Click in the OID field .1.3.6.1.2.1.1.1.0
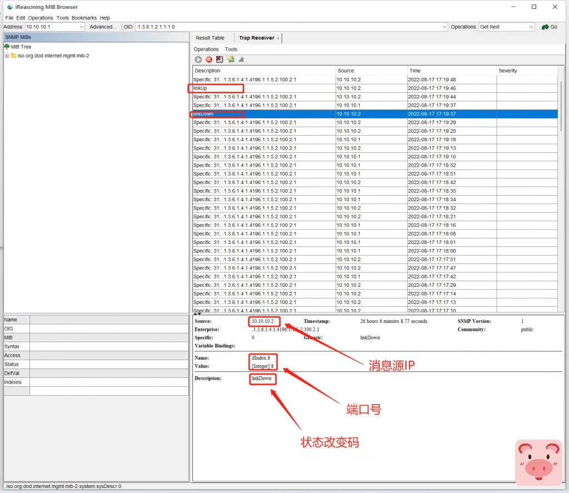Screen dimensions: 569x493 [288, 27]
